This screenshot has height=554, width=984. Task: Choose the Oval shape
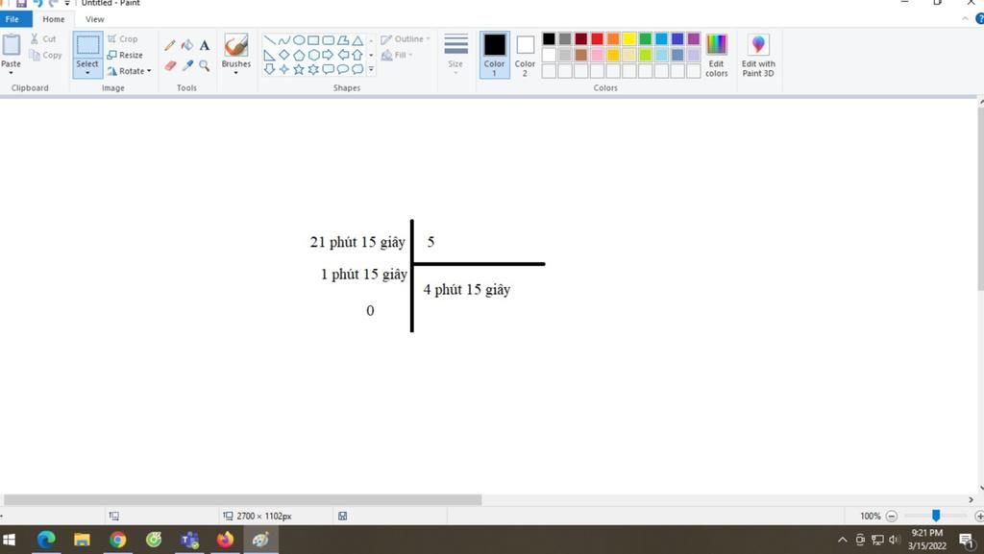(299, 40)
